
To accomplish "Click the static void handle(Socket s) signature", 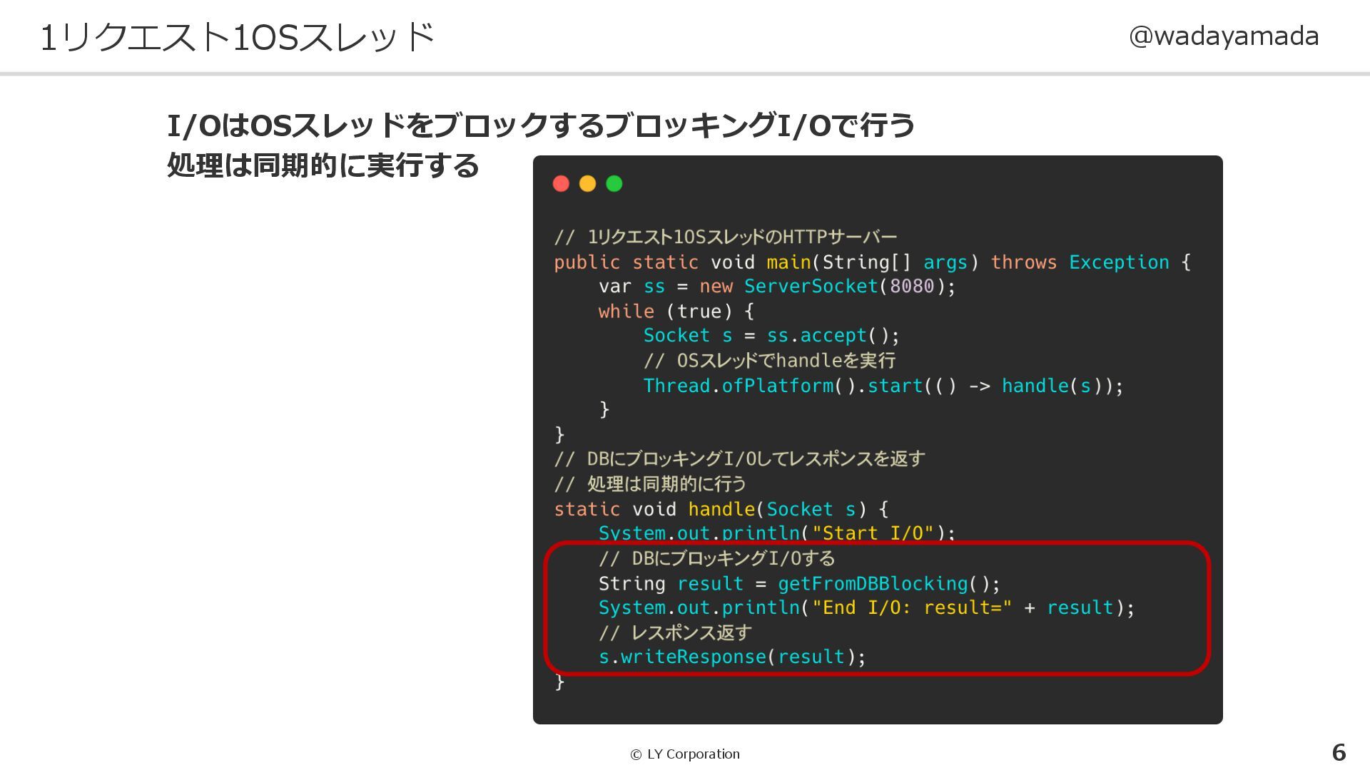I will pyautogui.click(x=721, y=510).
